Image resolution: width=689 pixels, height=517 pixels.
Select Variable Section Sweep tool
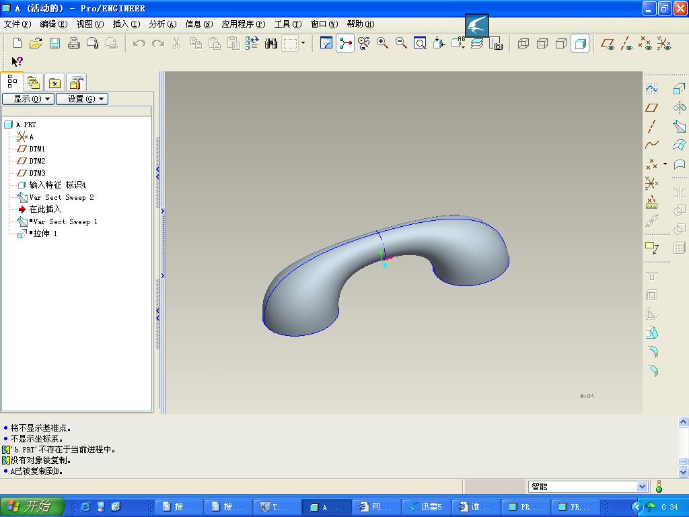click(680, 126)
